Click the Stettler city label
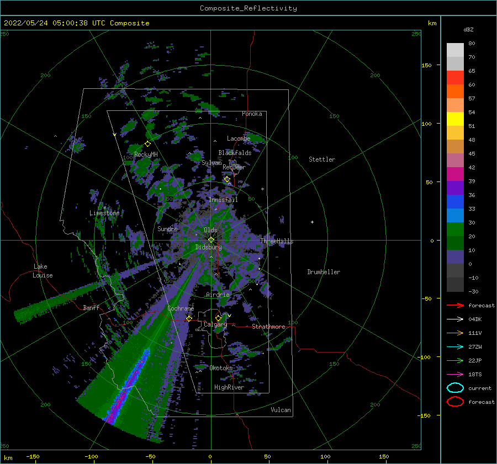 pyautogui.click(x=322, y=159)
